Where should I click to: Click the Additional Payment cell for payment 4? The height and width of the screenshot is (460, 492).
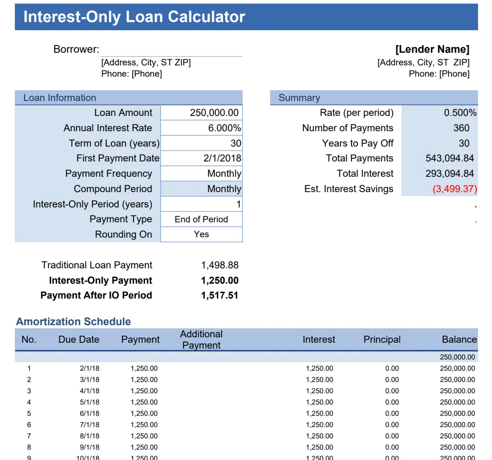[202, 402]
